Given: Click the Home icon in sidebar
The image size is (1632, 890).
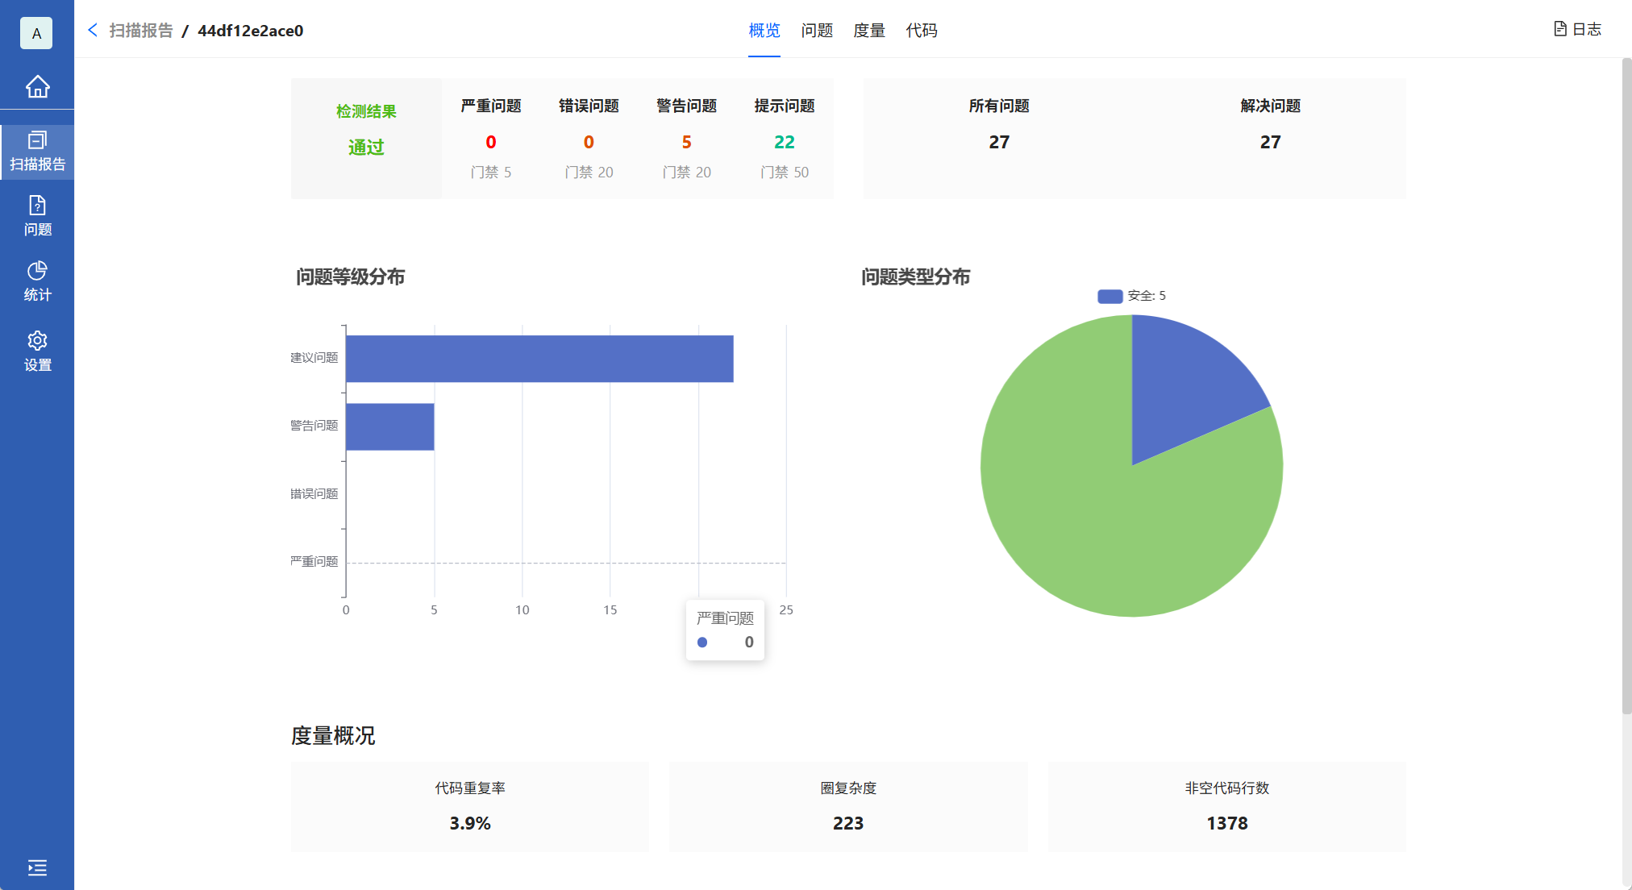Looking at the screenshot, I should click(x=37, y=86).
